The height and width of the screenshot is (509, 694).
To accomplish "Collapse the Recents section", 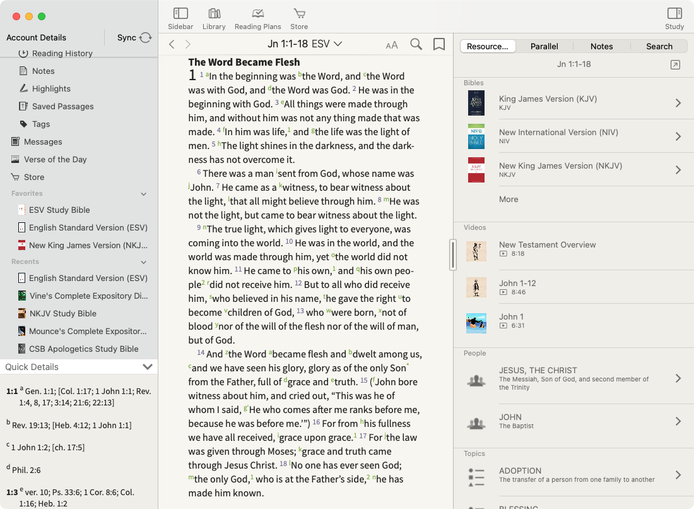I will coord(143,262).
